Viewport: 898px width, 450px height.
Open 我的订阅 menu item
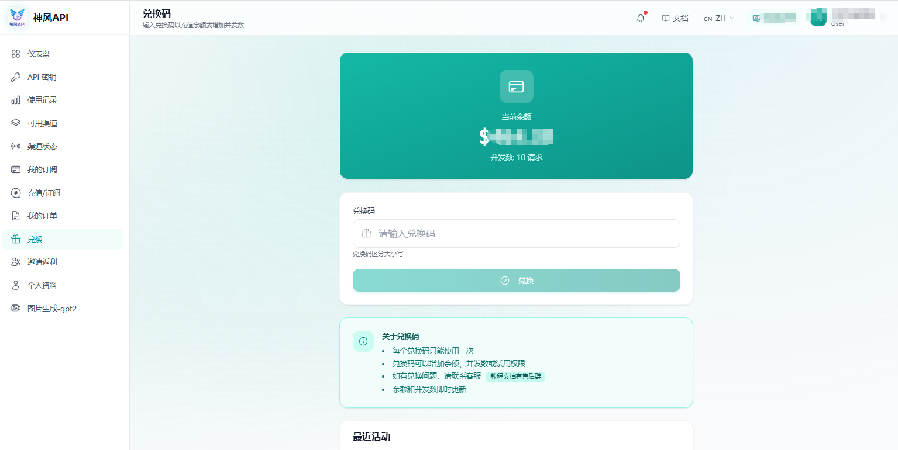click(63, 169)
